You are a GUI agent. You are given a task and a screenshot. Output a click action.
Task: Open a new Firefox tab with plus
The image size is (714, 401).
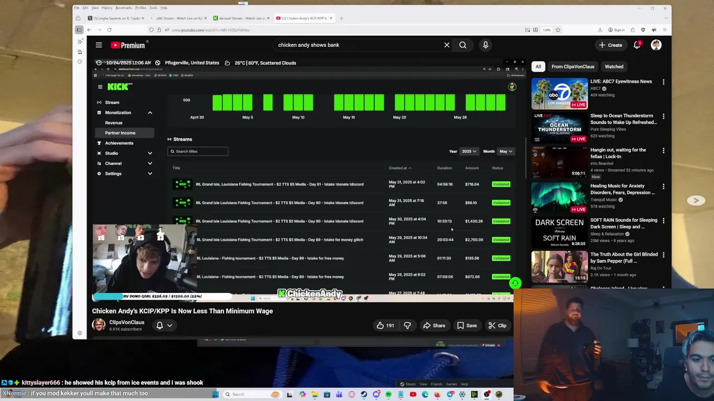coord(341,18)
